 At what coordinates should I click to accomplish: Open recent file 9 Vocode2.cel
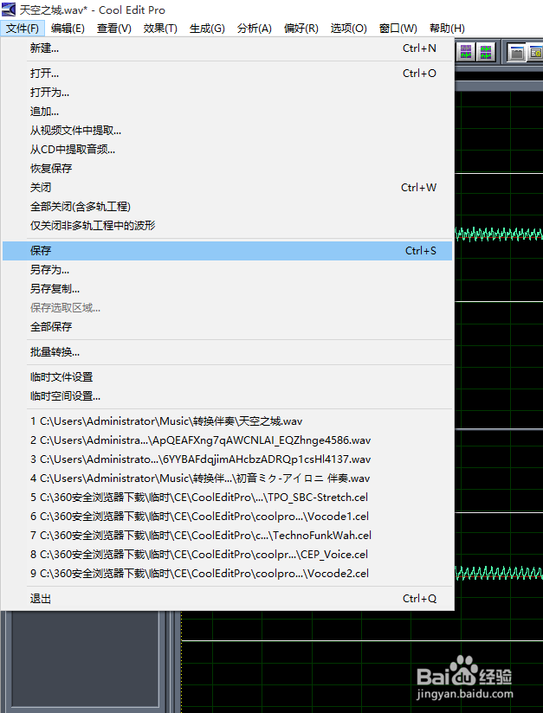[x=227, y=574]
